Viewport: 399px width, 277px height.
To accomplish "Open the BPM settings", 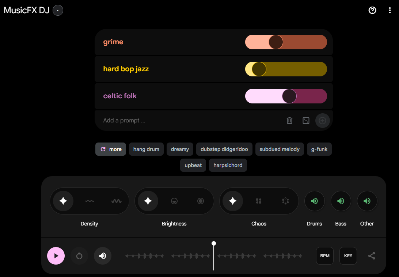I will coord(324,256).
